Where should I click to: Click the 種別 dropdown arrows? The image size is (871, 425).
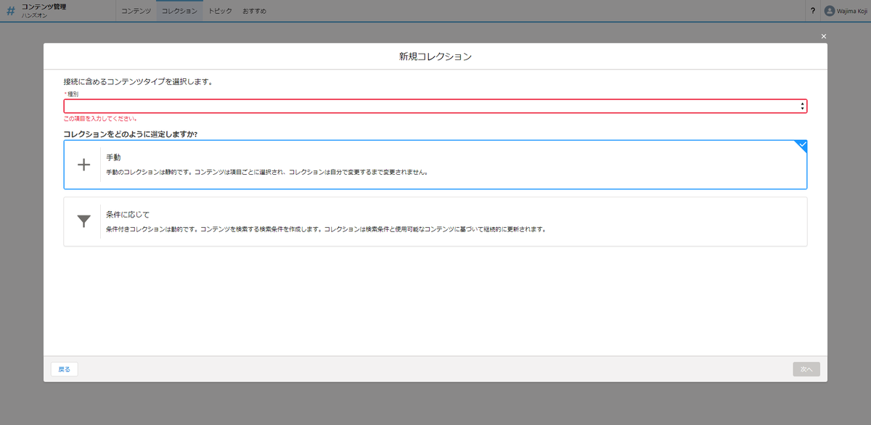click(801, 106)
